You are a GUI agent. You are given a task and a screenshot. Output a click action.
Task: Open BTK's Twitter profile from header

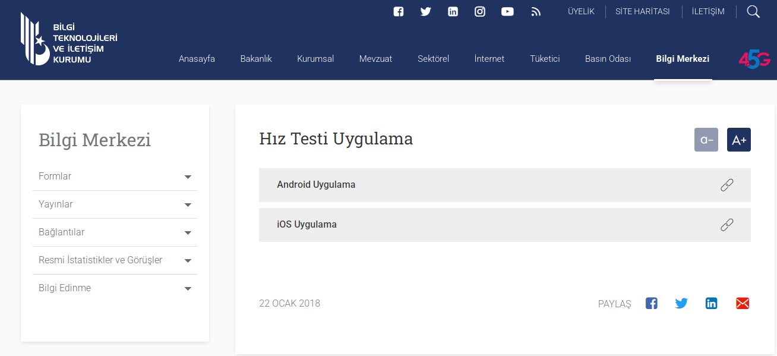(x=425, y=11)
